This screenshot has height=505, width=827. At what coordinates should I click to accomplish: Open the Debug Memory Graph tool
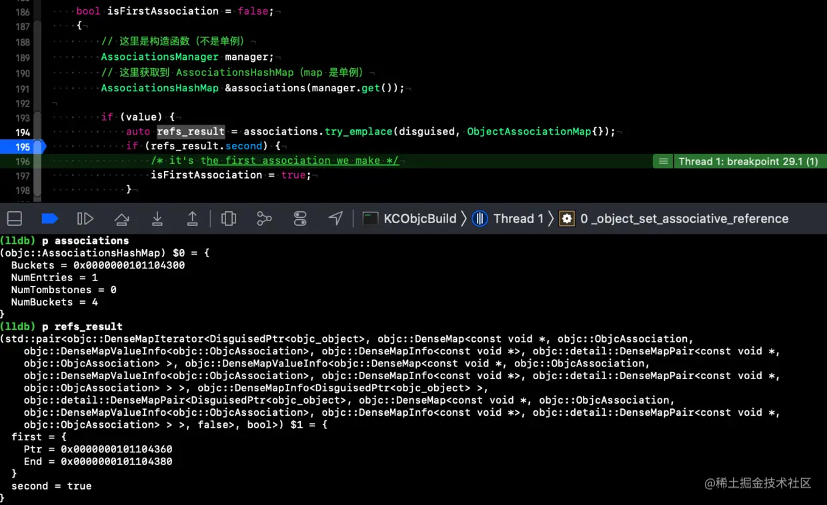click(264, 219)
